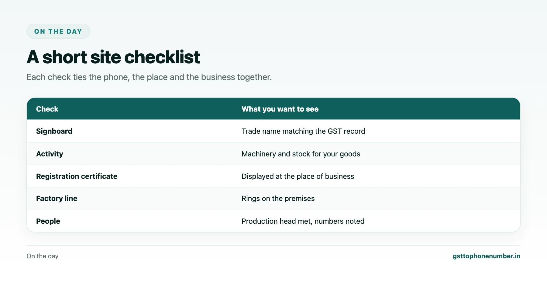This screenshot has width=547, height=281.
Task: Click the footer On the day text
Action: pyautogui.click(x=43, y=256)
